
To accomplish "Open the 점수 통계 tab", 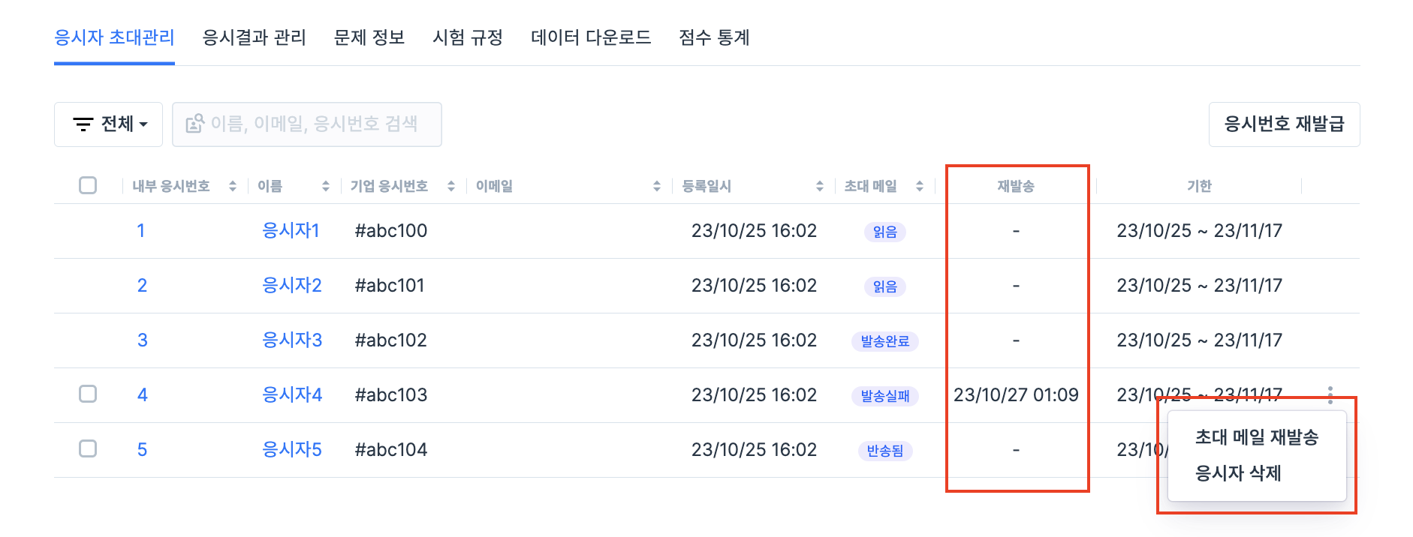I will click(714, 37).
